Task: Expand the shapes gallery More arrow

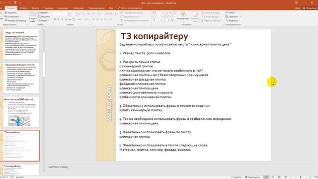Action: [175, 20]
